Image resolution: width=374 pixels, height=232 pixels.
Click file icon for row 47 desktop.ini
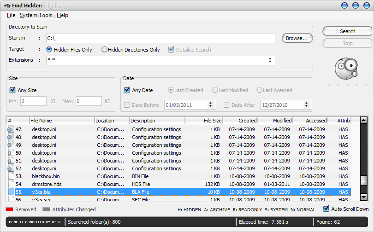11,129
